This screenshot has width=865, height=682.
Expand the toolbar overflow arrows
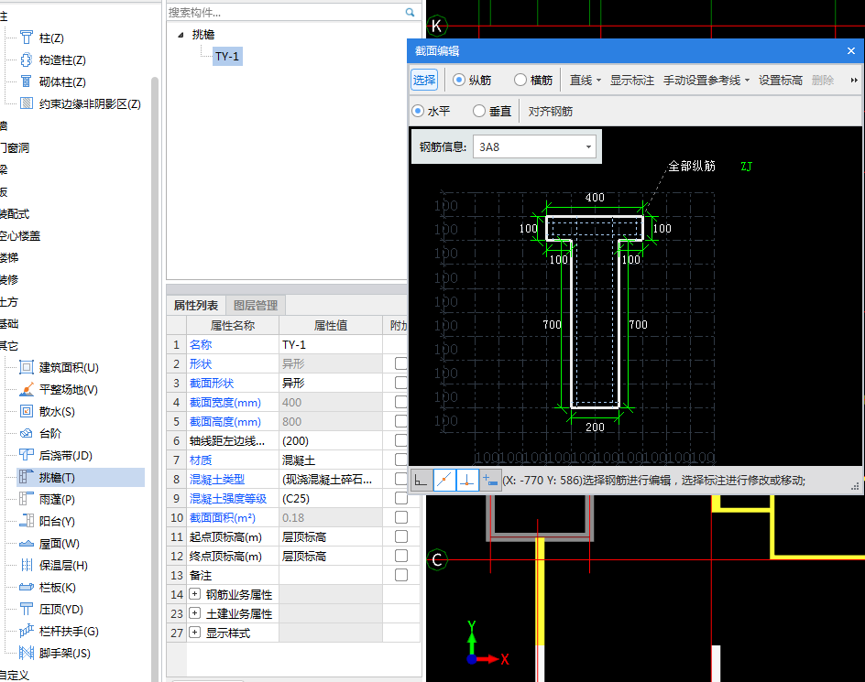pyautogui.click(x=853, y=81)
